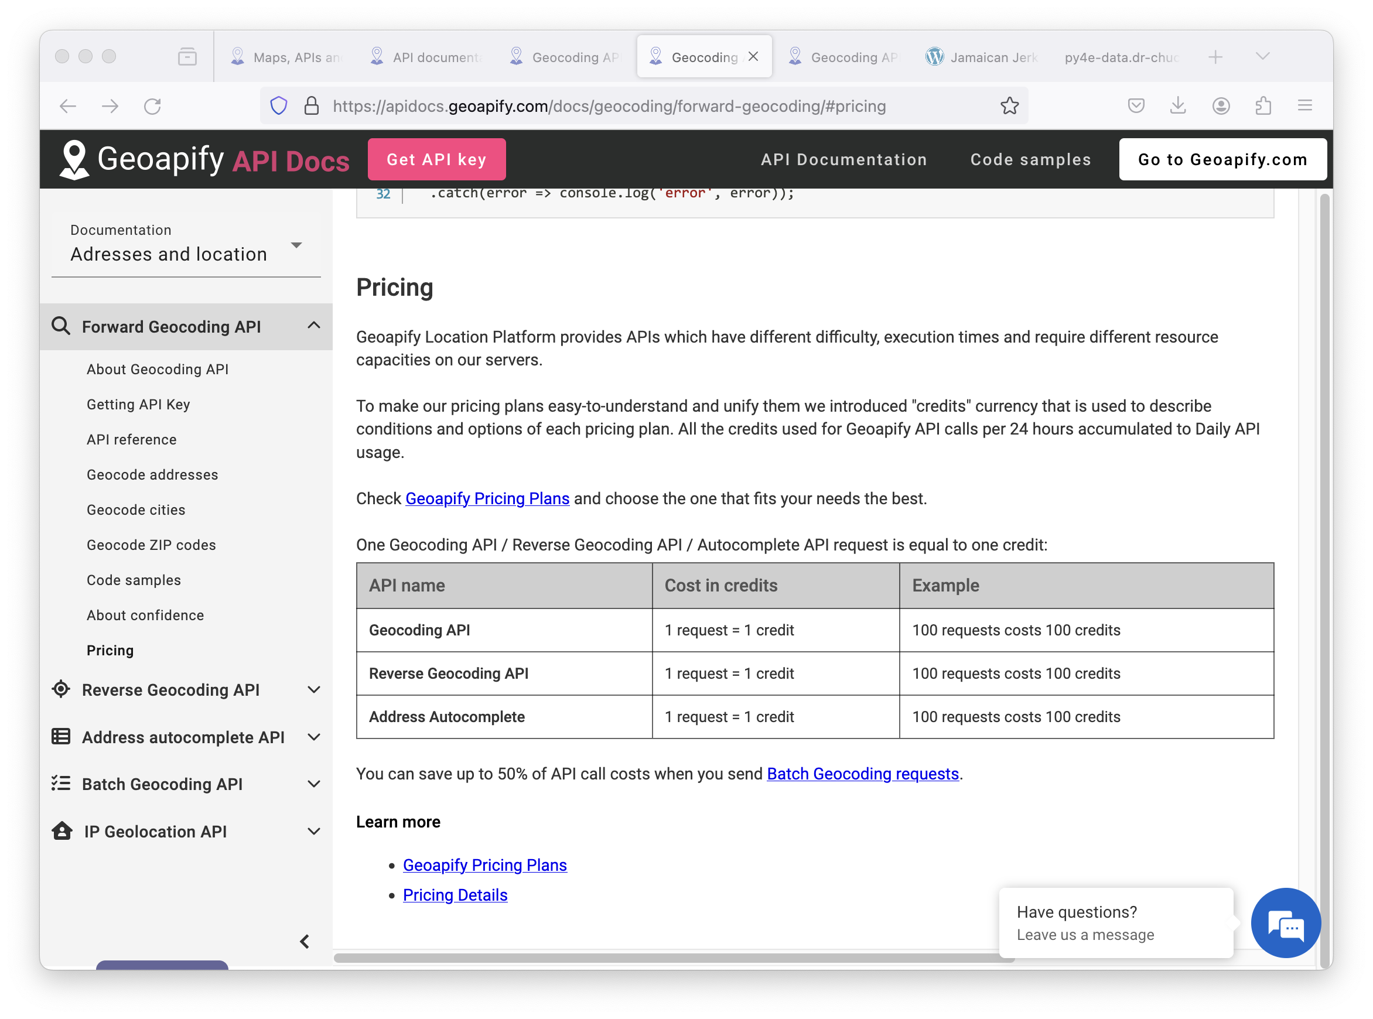Click the Address autocomplete API list icon
This screenshot has width=1373, height=1019.
[x=61, y=737]
